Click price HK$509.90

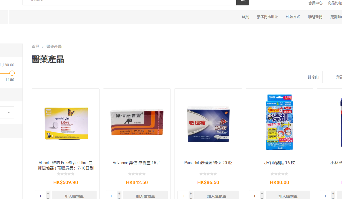66,183
